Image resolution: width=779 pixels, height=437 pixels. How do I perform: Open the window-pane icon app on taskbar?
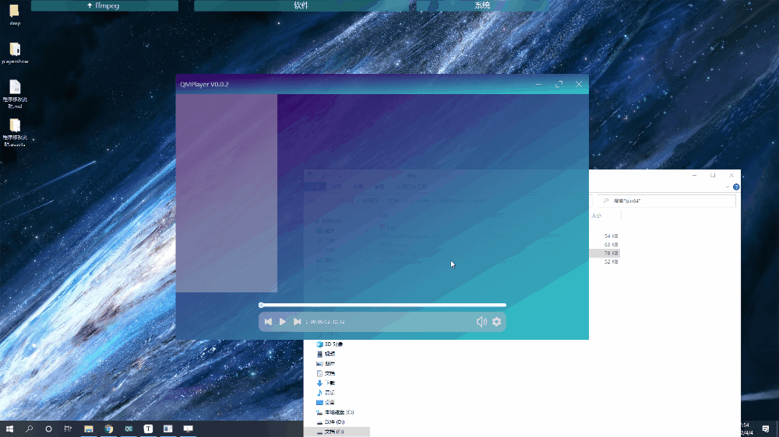pyautogui.click(x=168, y=428)
